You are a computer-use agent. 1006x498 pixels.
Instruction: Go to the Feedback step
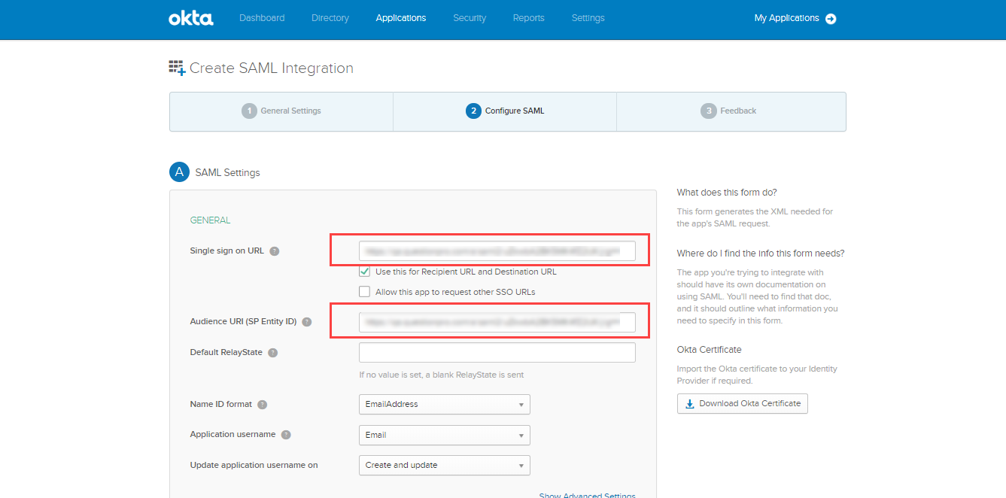[731, 111]
